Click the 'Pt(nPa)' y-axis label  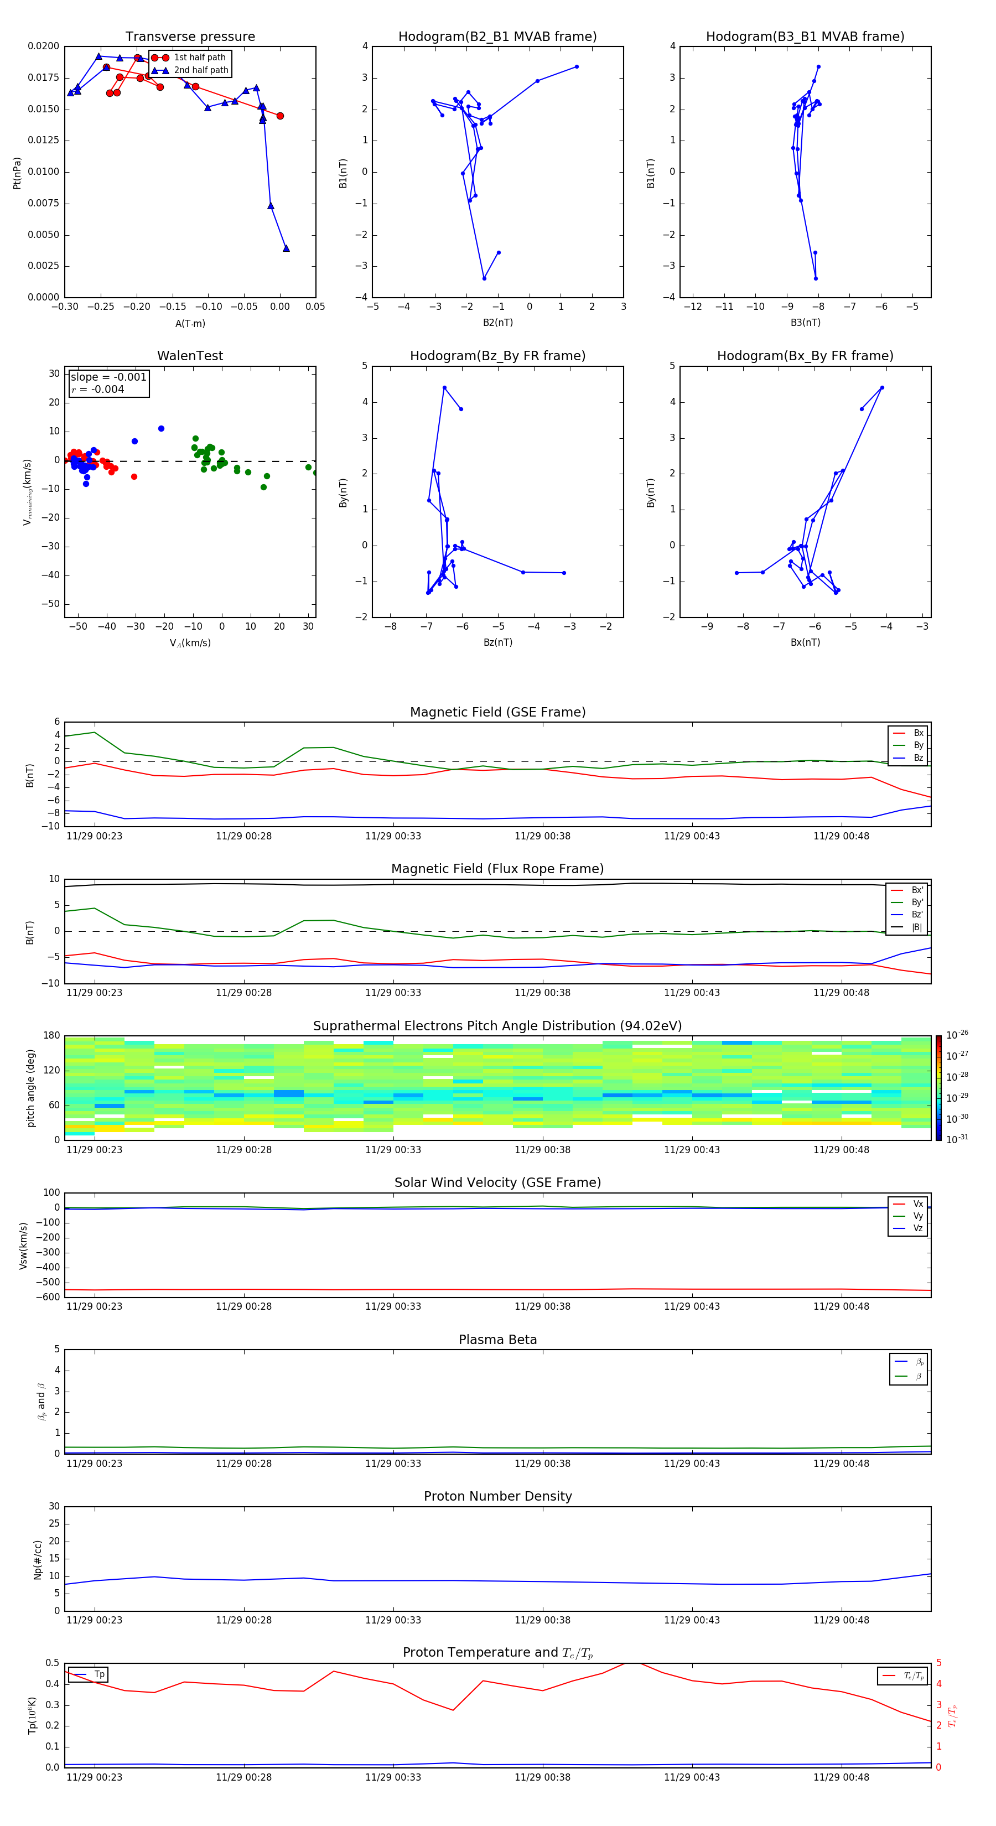(17, 173)
